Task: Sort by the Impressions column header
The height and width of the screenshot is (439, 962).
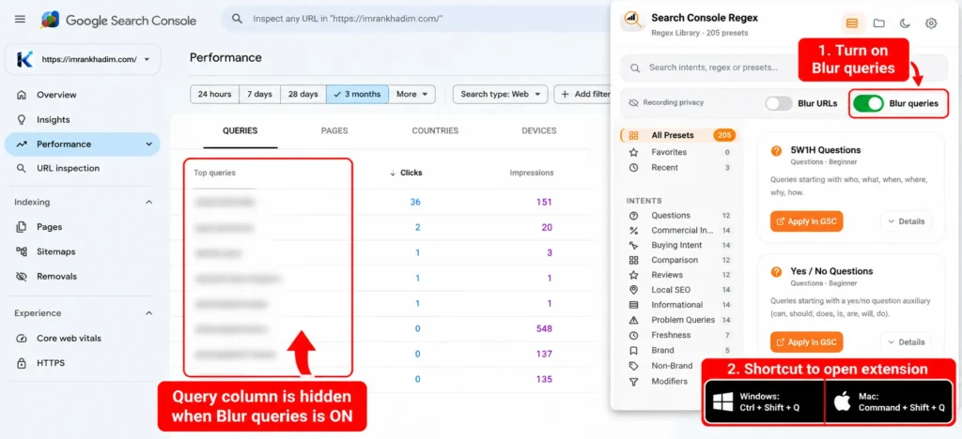Action: click(x=532, y=173)
